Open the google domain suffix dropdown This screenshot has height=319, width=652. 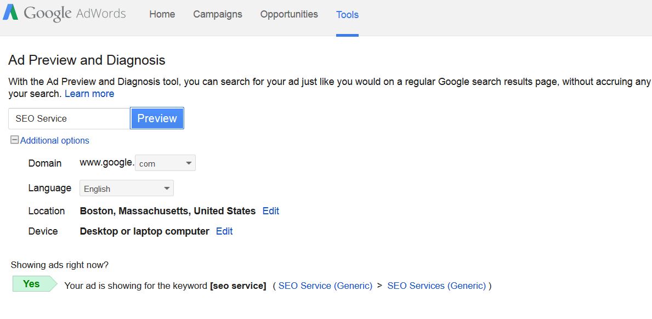[165, 163]
